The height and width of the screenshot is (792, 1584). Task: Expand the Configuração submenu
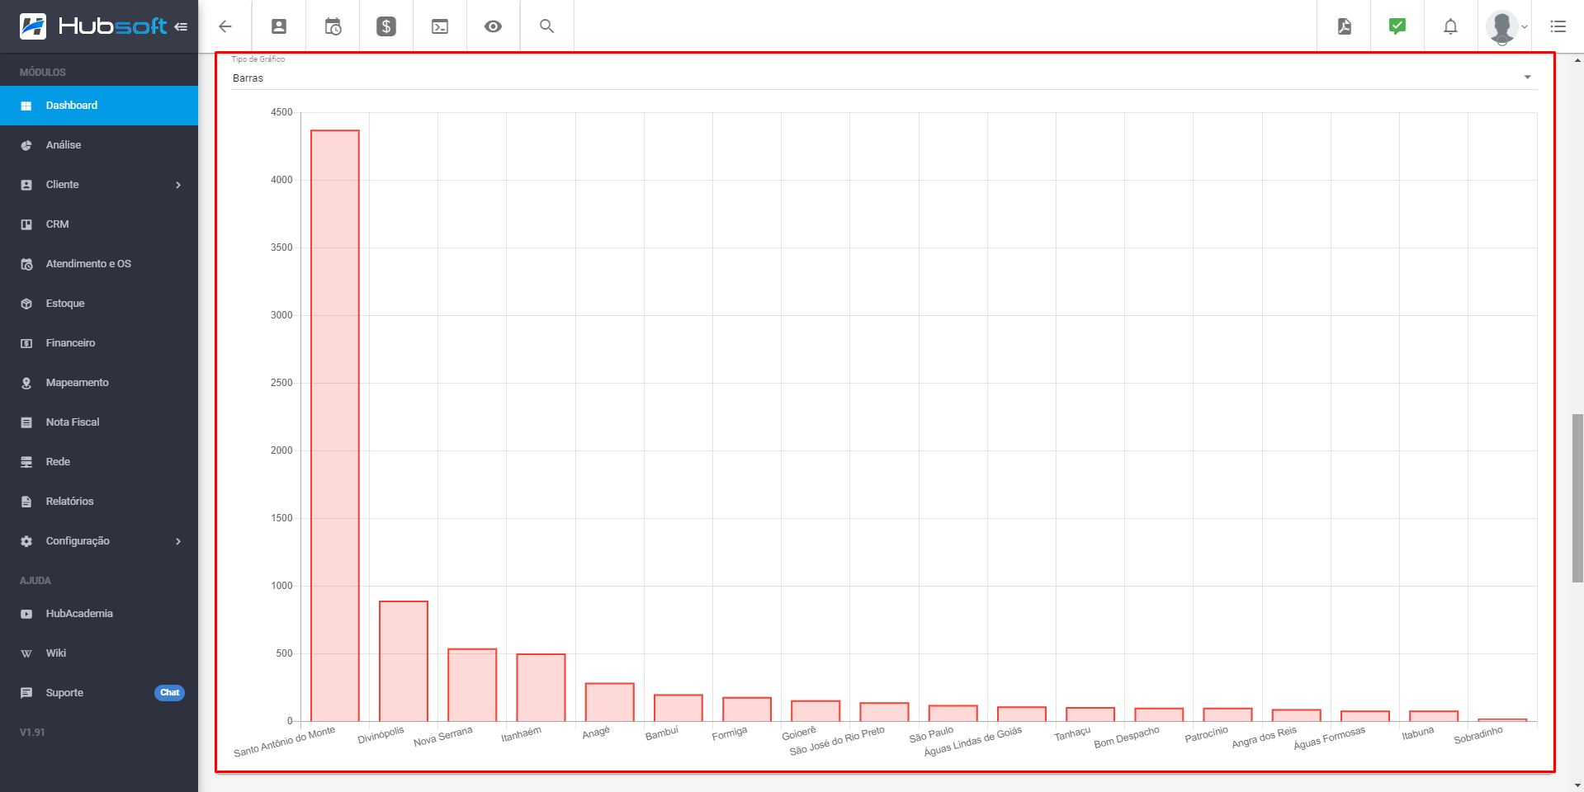pos(177,541)
